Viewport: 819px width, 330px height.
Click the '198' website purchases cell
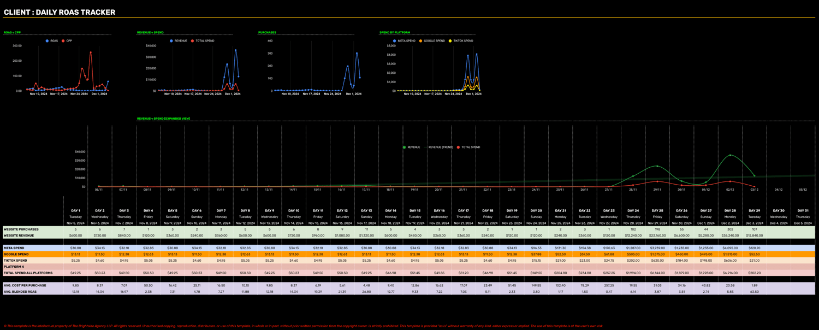[x=657, y=229]
